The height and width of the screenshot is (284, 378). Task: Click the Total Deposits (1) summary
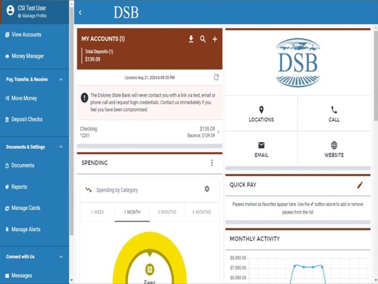(x=99, y=56)
